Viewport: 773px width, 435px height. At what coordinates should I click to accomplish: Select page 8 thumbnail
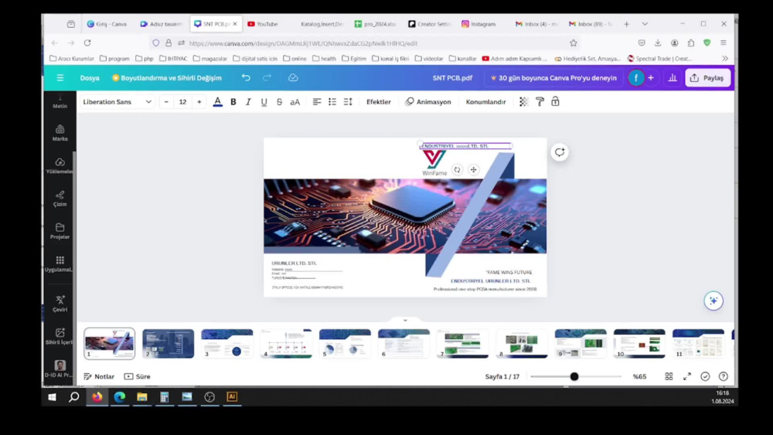pos(522,343)
